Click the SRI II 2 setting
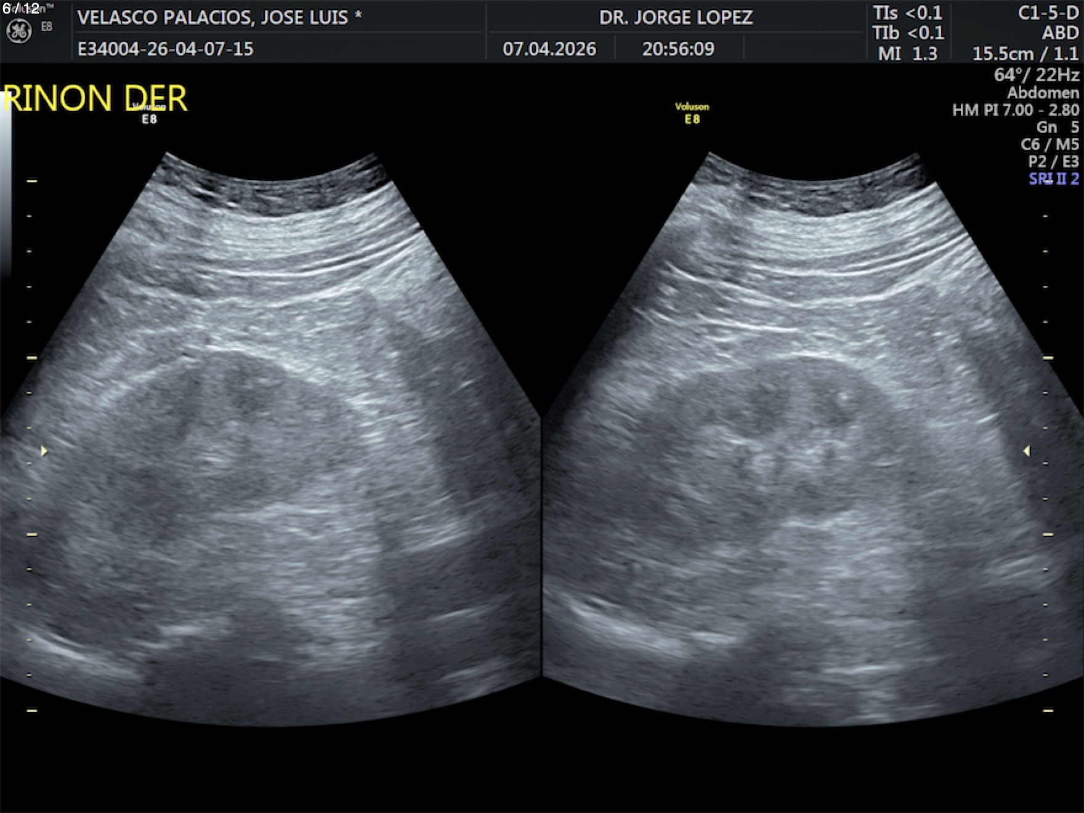 click(x=1053, y=179)
